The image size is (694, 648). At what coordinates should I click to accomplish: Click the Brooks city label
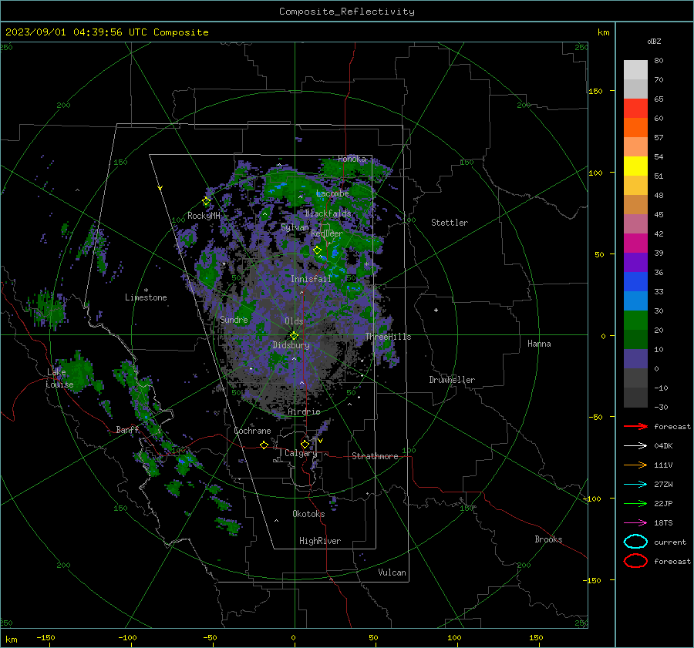548,539
